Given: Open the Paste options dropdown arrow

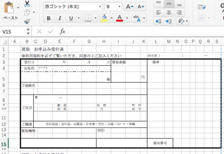Looking at the screenshot, I should 18,8.
